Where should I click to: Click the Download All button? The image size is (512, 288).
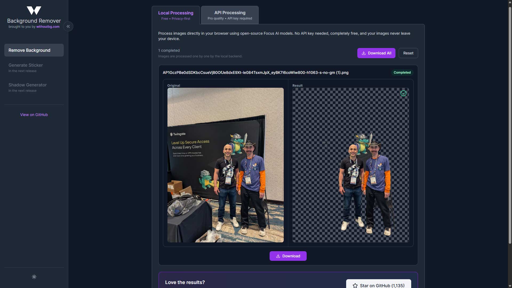(376, 53)
